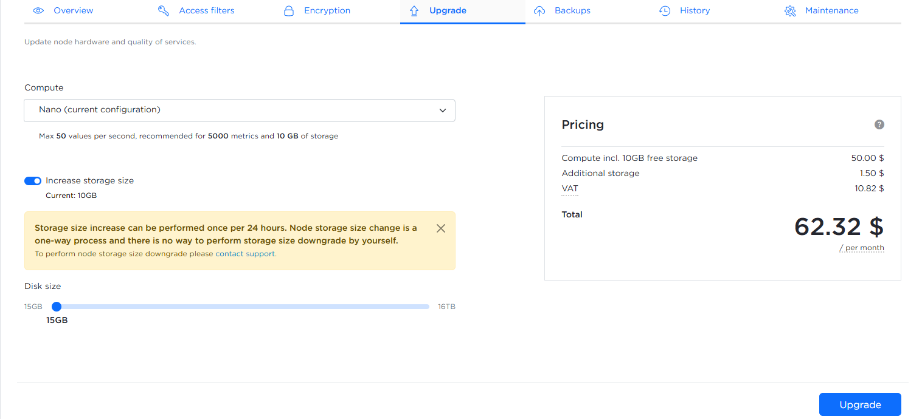
Task: Click the per month billing period label
Action: coord(864,248)
